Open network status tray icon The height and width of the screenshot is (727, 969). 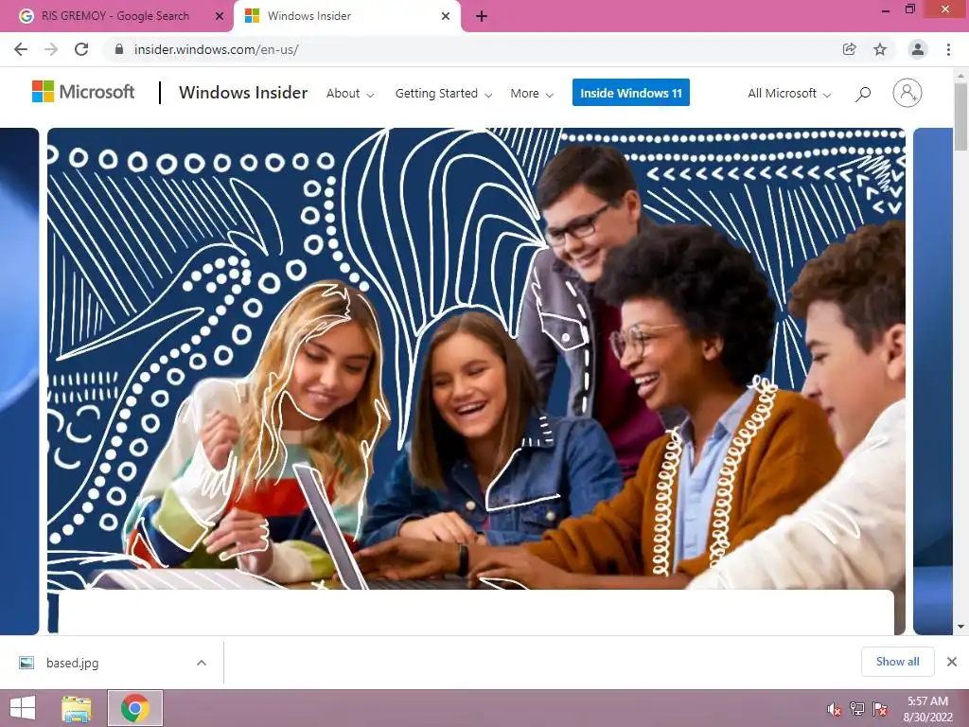click(857, 709)
